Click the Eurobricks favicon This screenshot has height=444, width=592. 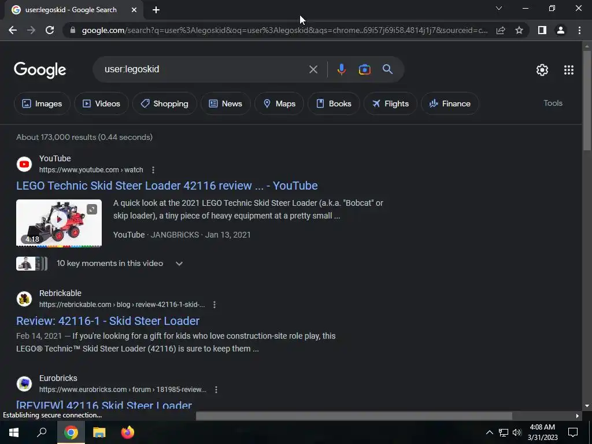24,384
